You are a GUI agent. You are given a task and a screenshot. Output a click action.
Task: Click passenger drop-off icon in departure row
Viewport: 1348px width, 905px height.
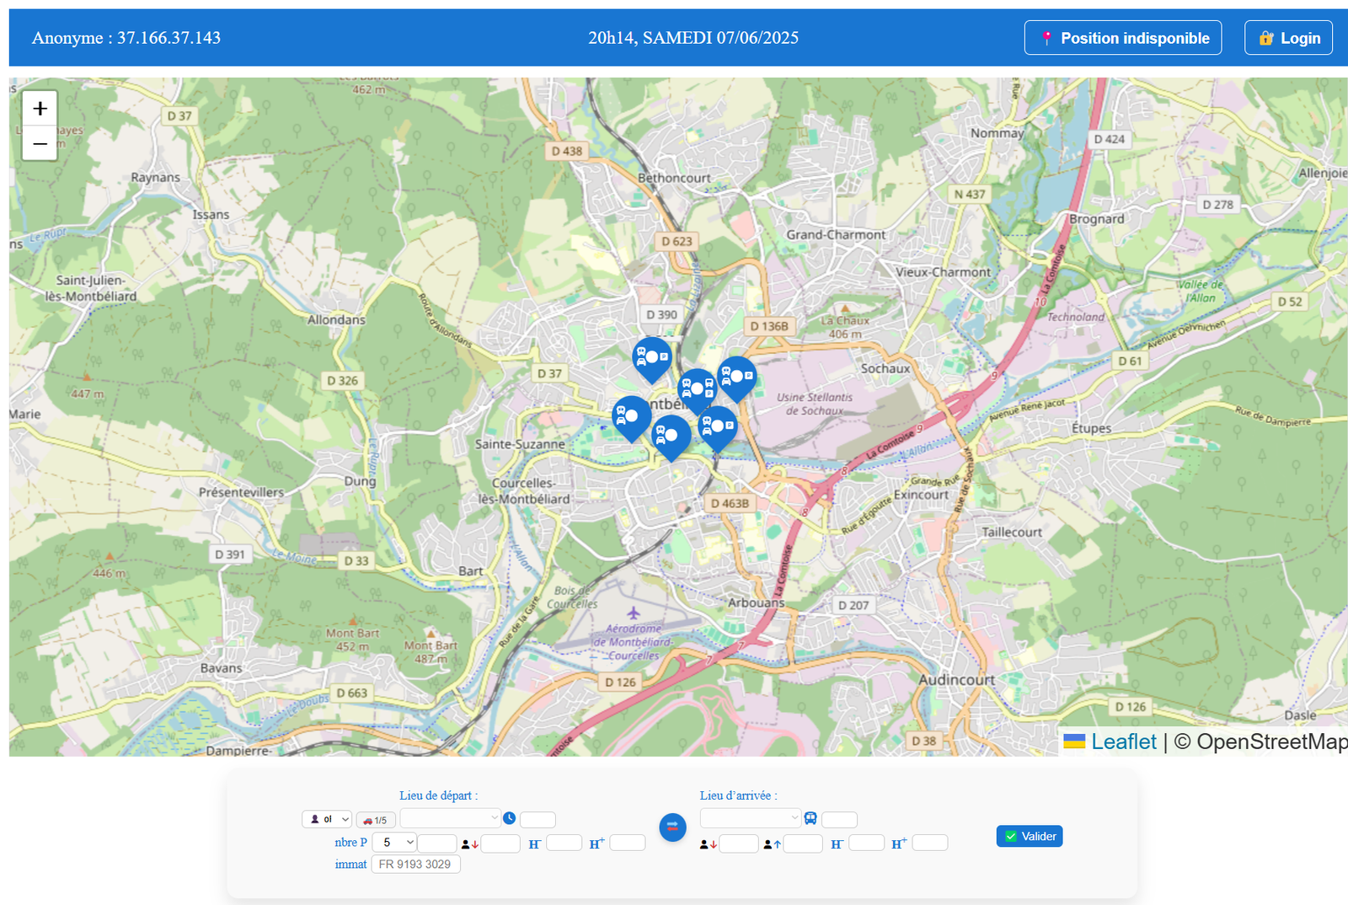coord(470,843)
